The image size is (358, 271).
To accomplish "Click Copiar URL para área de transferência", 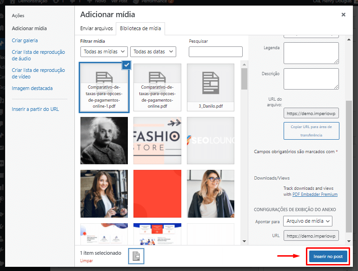I will (312, 131).
